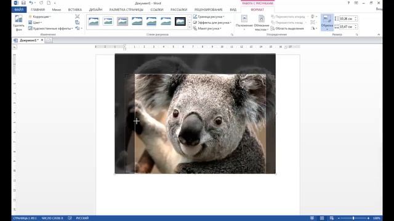Open ribbon display options icon
The image size is (394, 221).
[x=356, y=3]
